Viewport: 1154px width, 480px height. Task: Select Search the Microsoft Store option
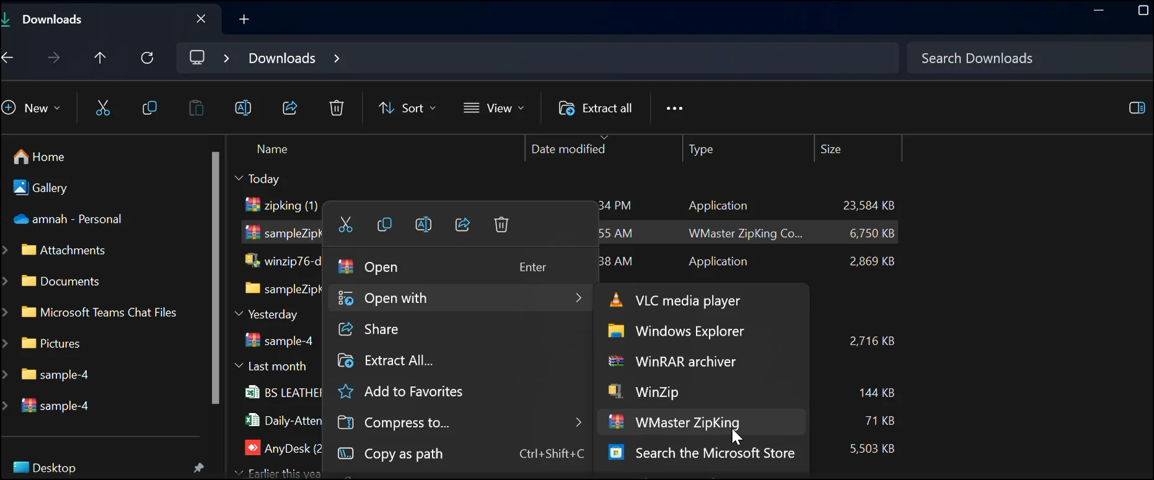pyautogui.click(x=702, y=453)
